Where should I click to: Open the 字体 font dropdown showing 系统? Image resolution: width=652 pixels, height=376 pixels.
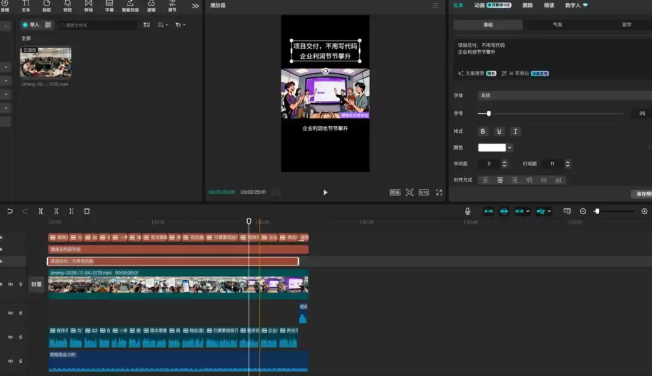click(564, 95)
